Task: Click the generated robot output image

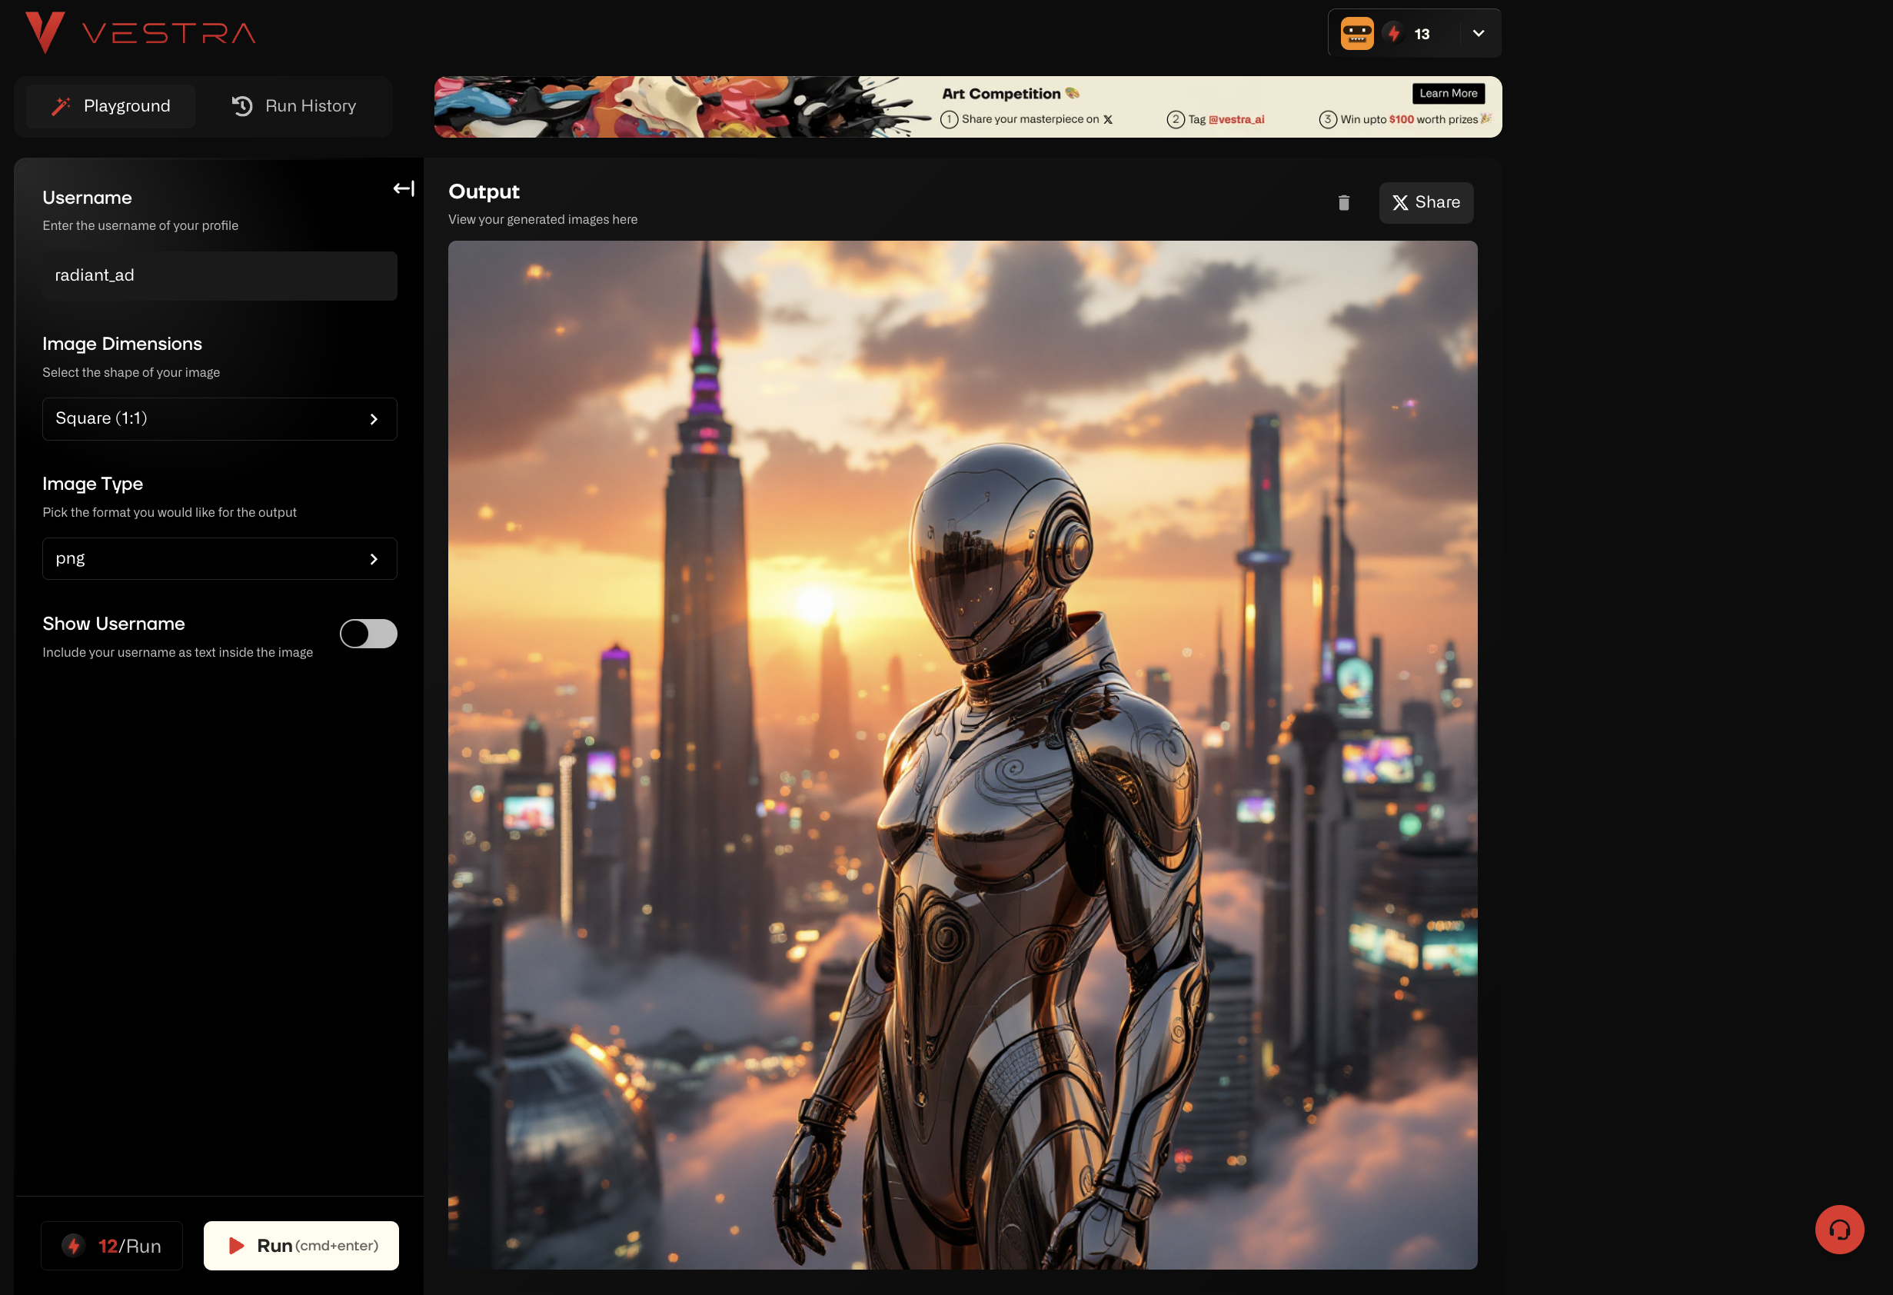Action: click(962, 754)
